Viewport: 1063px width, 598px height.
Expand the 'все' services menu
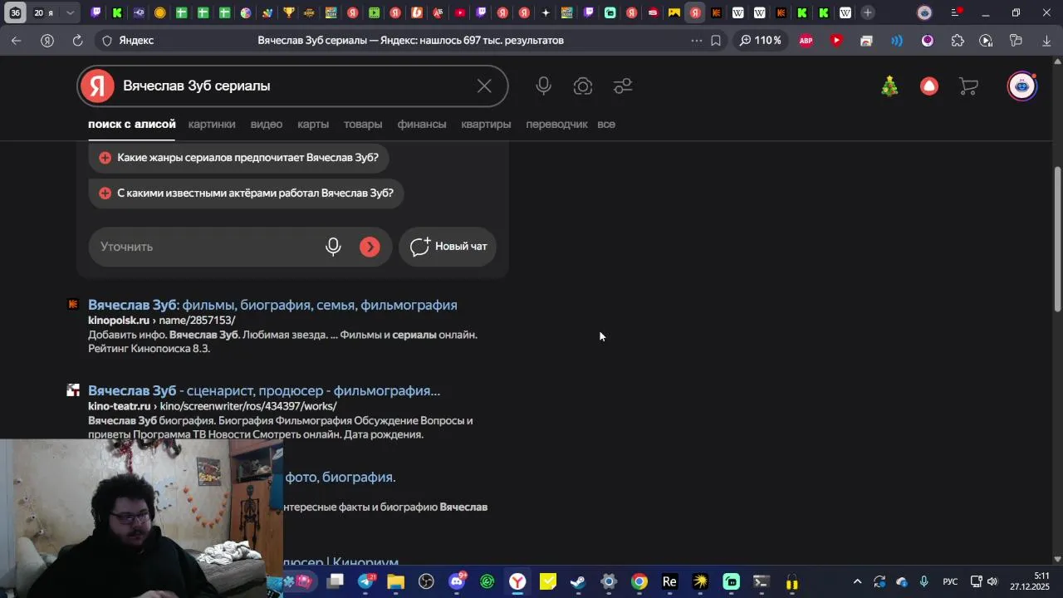[606, 124]
